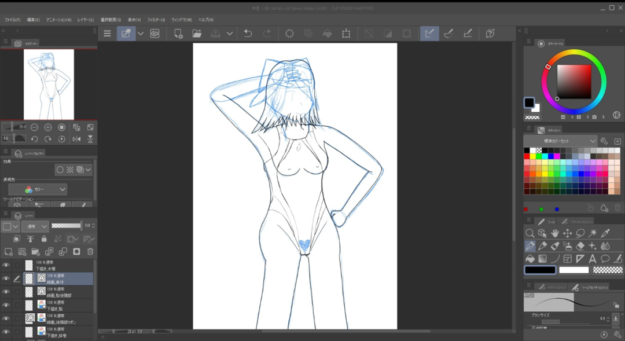Screen dimensions: 625x341
Task: Click the Undo arrow in command bar
Action: coord(248,34)
